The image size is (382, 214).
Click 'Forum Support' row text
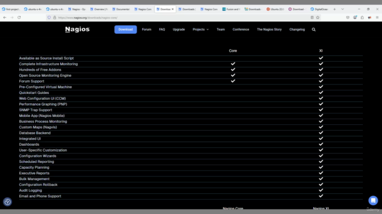pyautogui.click(x=32, y=81)
